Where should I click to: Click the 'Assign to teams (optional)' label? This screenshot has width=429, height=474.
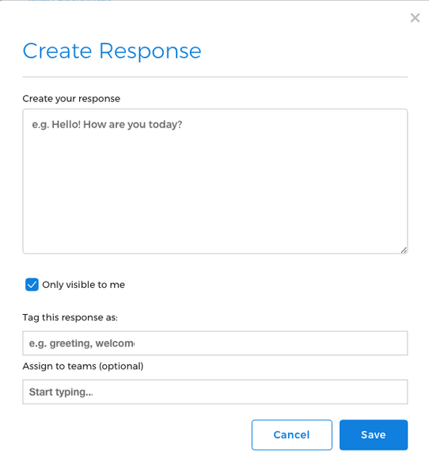click(x=83, y=366)
